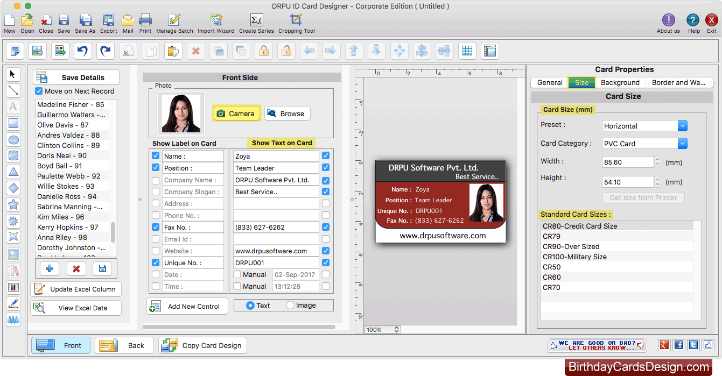Select the line drawing tool

[13, 90]
